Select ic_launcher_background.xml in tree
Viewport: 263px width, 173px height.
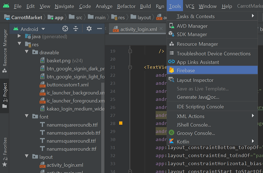tap(72, 92)
